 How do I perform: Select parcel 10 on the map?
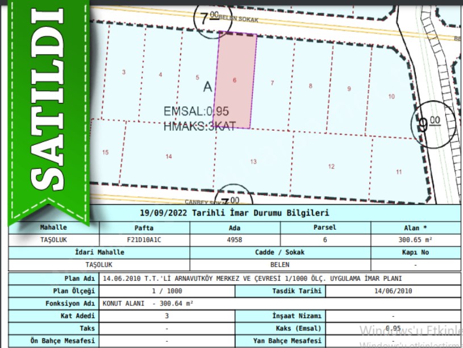point(391,97)
